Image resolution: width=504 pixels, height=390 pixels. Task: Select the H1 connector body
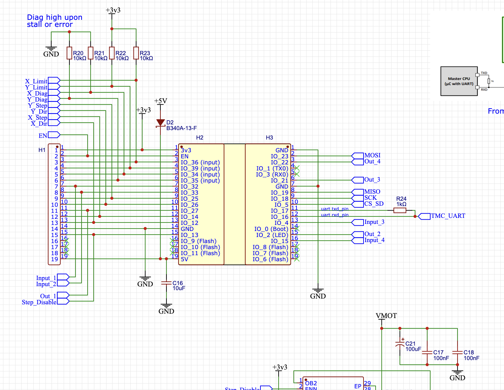pos(54,204)
